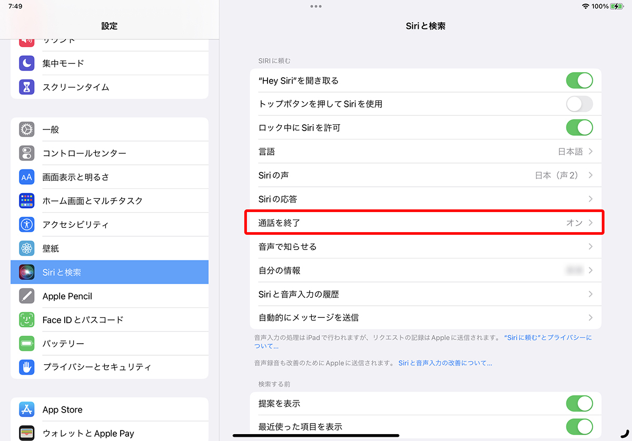
Task: Open 自分の情報 row chevron
Action: [x=590, y=270]
